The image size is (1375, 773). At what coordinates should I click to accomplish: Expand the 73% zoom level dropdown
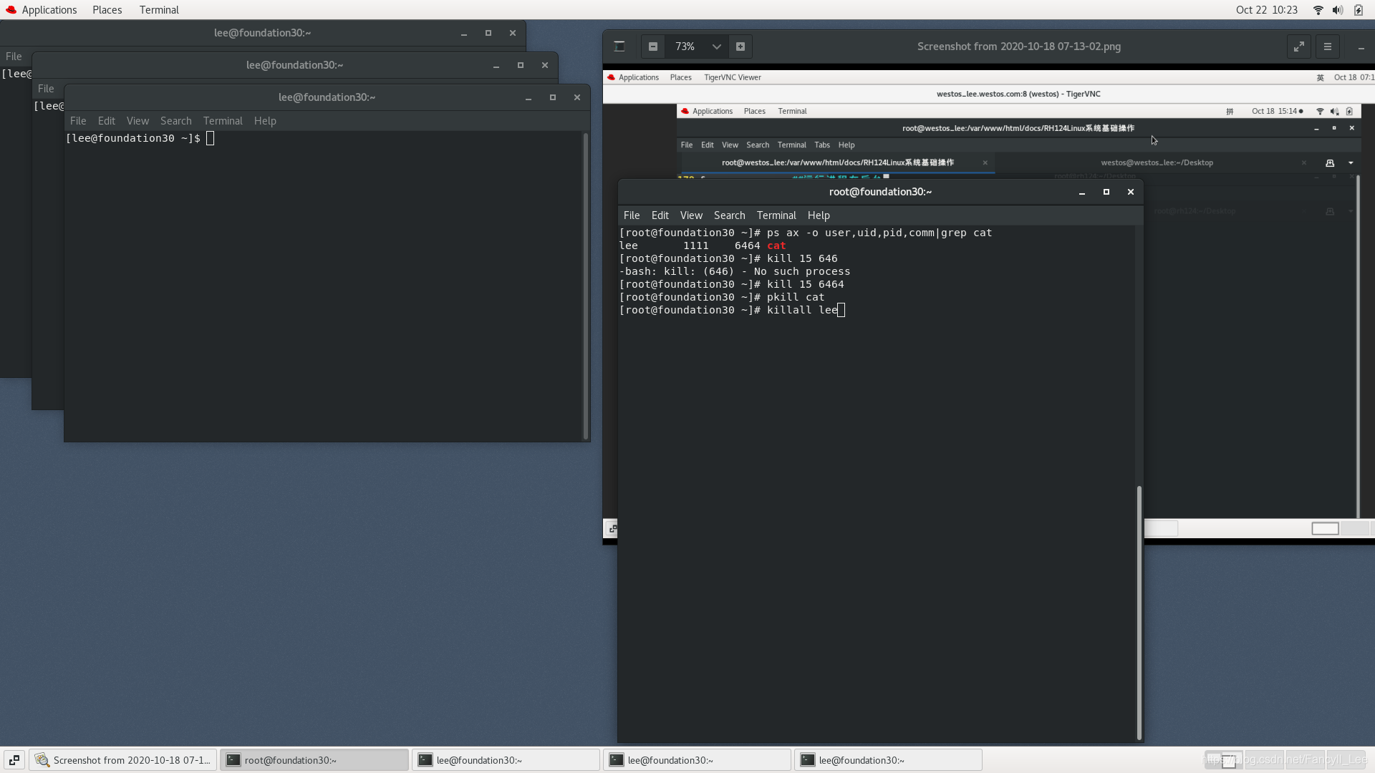point(716,47)
